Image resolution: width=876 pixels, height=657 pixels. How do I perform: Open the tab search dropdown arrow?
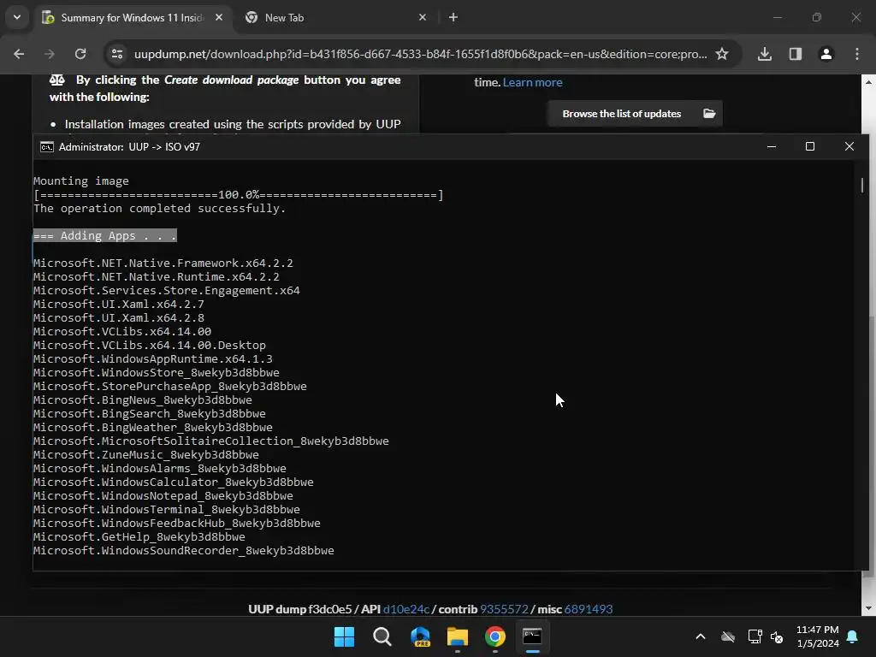coord(17,17)
